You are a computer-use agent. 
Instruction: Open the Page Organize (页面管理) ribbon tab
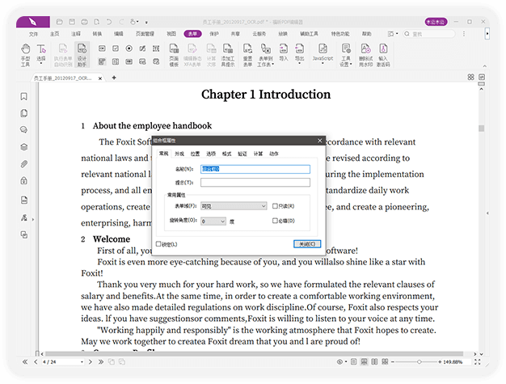[145, 34]
